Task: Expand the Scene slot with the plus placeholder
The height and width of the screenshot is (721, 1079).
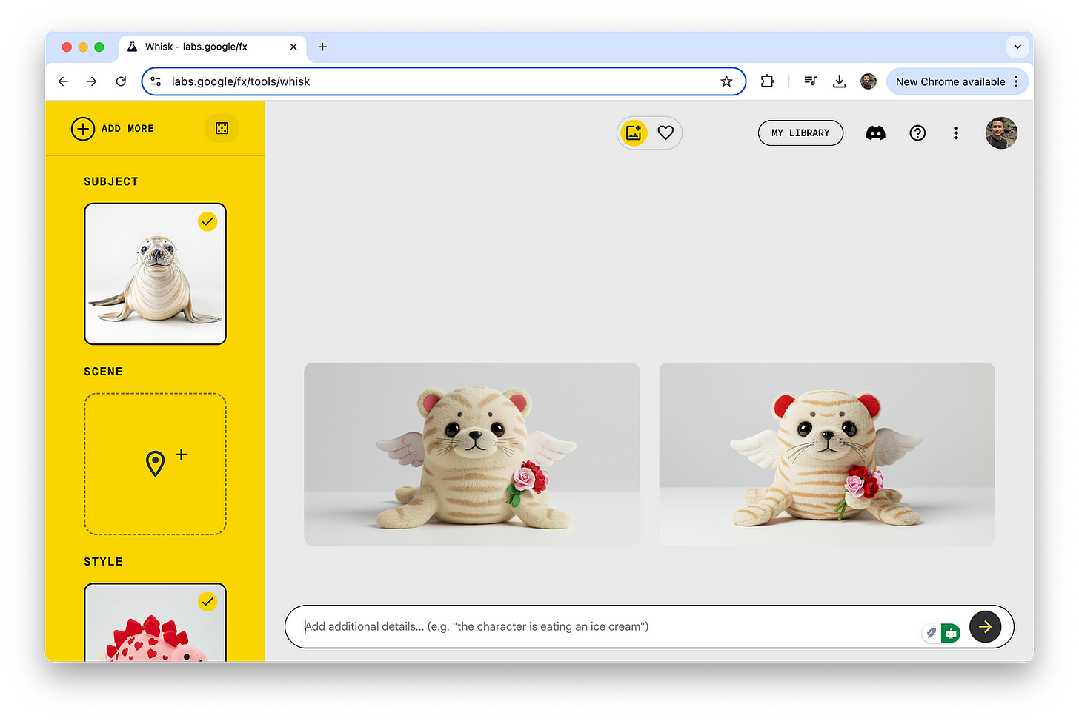Action: pyautogui.click(x=155, y=463)
